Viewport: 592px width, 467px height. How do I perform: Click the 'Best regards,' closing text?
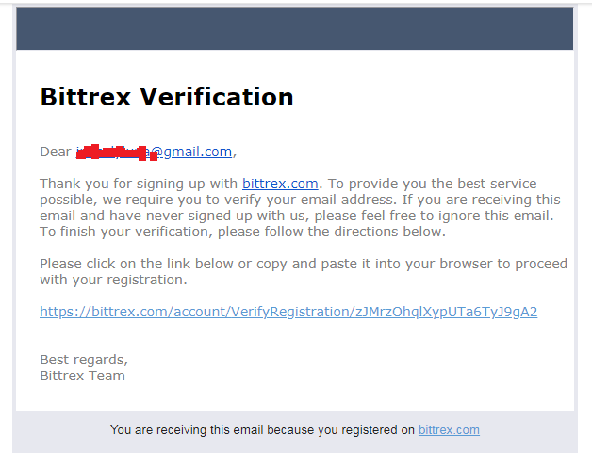[84, 360]
